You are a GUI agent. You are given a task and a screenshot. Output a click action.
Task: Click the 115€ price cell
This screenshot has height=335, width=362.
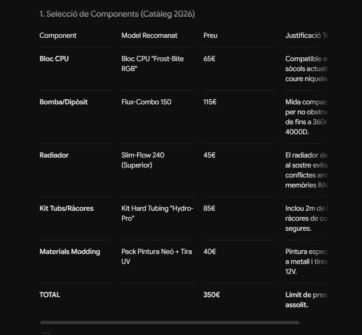point(210,102)
